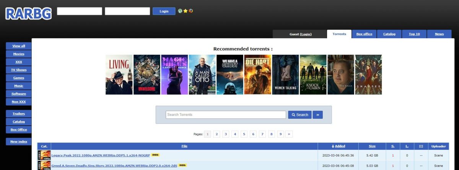Open Legacy.Peak.2022.1080p torrent link

101,155
